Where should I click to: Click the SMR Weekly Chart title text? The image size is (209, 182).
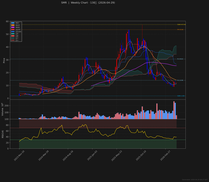click(88, 2)
